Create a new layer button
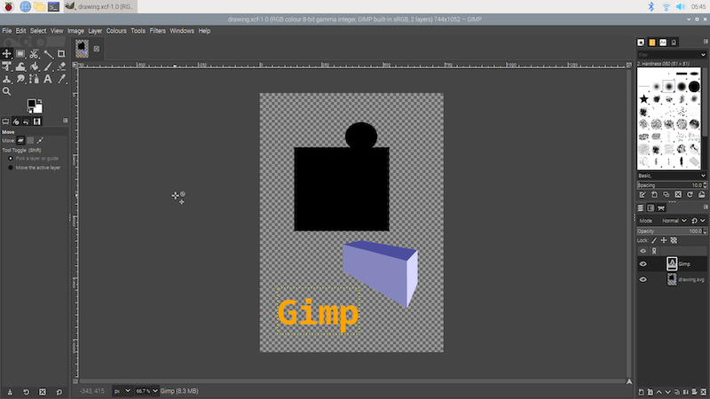The width and height of the screenshot is (710, 399). tap(641, 392)
